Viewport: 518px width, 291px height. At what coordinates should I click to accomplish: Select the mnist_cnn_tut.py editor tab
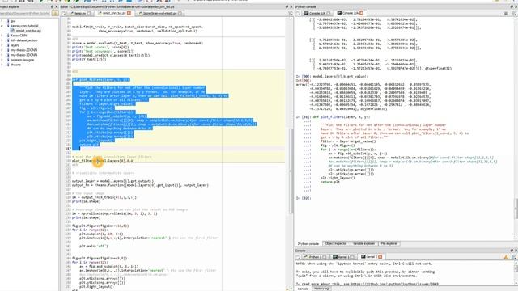[x=114, y=13]
